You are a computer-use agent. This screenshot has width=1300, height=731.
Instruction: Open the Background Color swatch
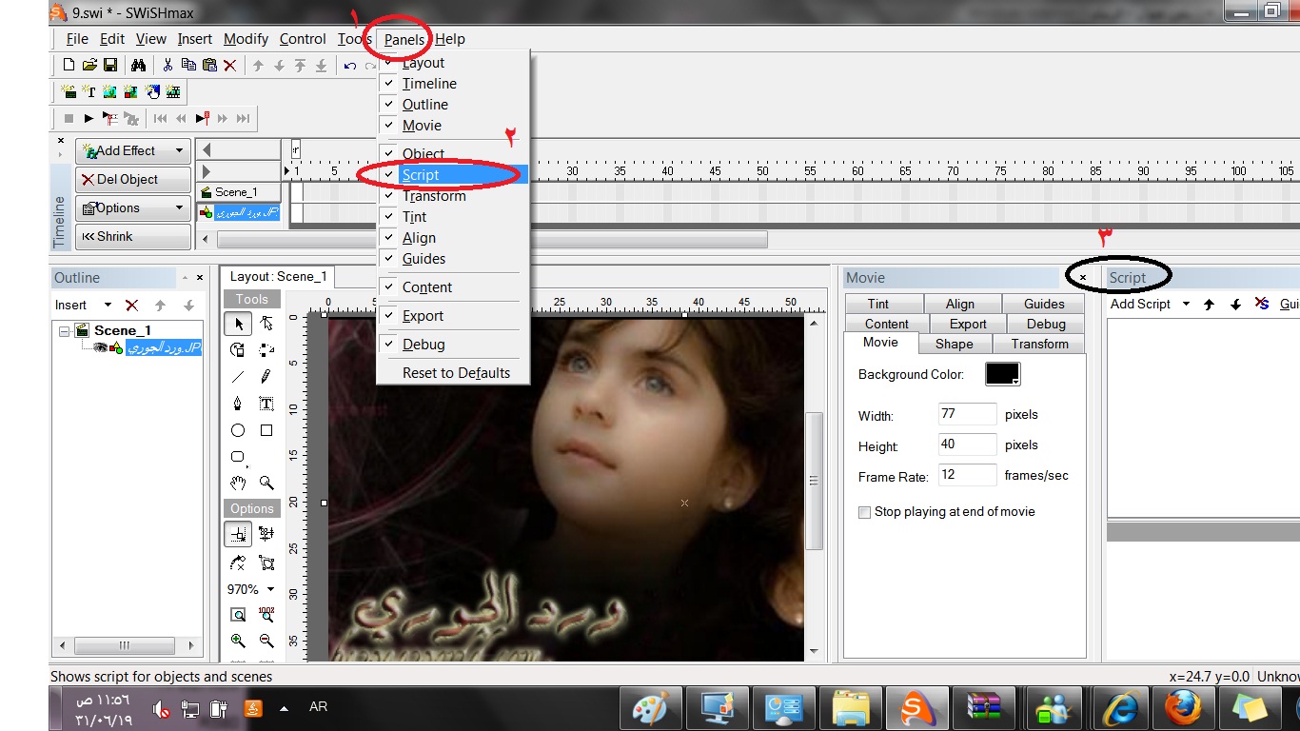click(1002, 374)
